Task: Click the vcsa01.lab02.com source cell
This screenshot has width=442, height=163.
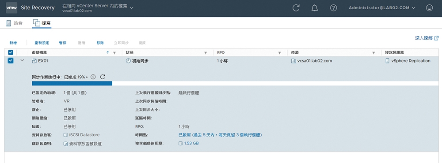Action: [315, 61]
